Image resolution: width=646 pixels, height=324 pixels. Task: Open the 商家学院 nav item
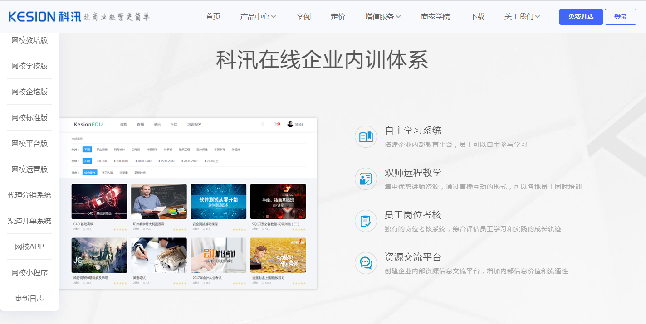(x=436, y=17)
